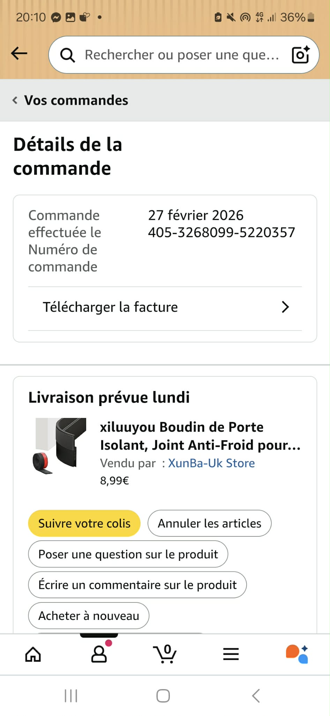Open the account profile tab
Viewport: 330px width, 716px height.
tap(99, 654)
